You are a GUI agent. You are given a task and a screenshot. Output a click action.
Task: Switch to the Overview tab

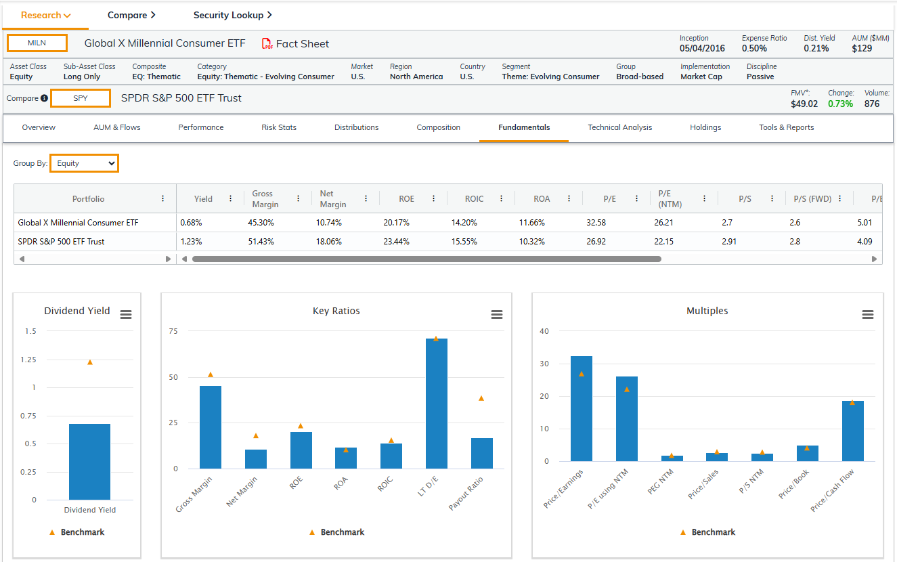click(39, 127)
